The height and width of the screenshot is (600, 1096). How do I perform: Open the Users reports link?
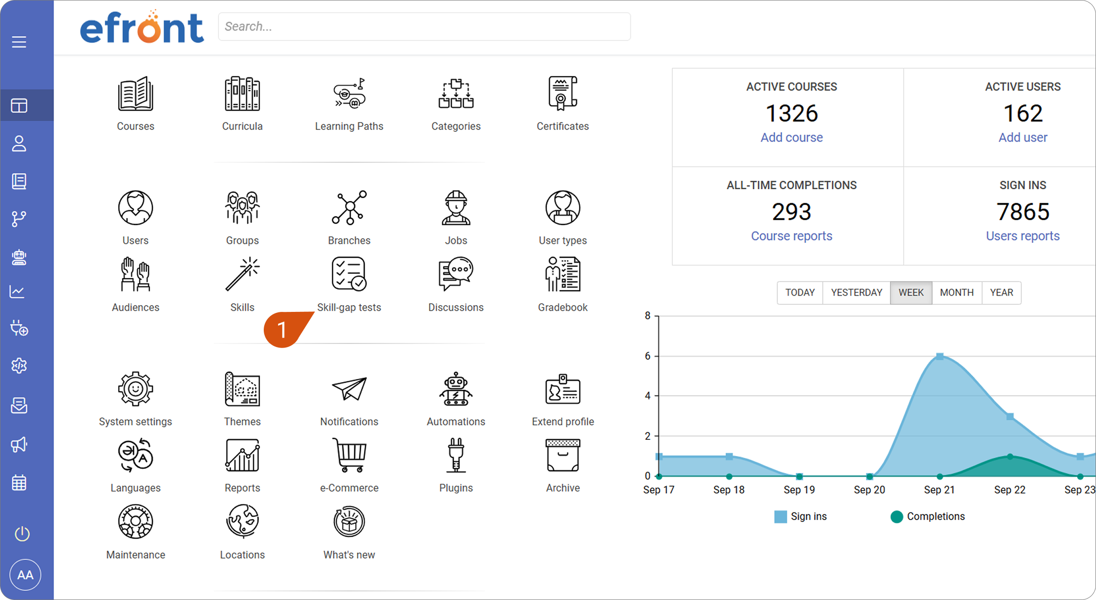coord(1023,236)
